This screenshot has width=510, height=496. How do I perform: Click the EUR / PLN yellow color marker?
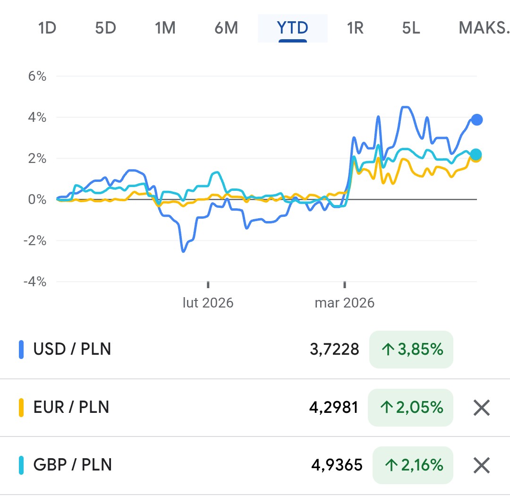[21, 407]
